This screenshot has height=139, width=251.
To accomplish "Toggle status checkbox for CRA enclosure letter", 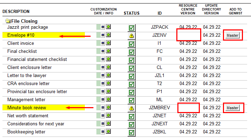I will 131,84.
